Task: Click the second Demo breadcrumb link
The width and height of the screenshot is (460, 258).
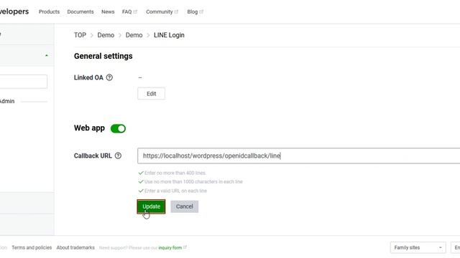Action: pyautogui.click(x=134, y=35)
